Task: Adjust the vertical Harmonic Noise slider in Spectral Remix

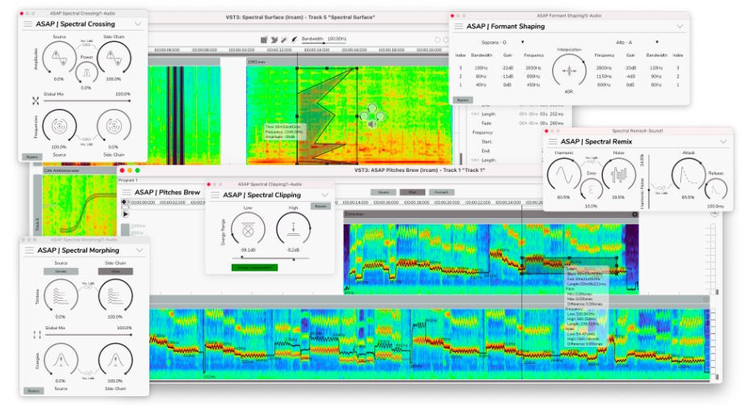Action: pos(649,182)
